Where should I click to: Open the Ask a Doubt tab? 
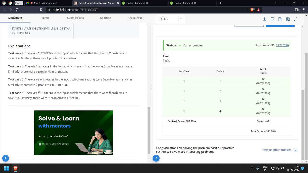click(136, 18)
